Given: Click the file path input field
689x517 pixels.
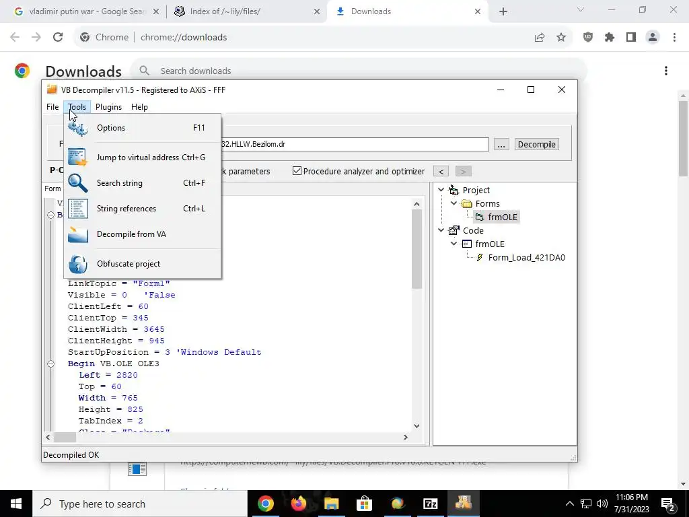Looking at the screenshot, I should tap(354, 144).
